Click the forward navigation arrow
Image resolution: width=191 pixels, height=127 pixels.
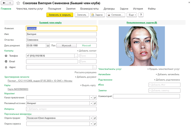[x=10, y=3]
